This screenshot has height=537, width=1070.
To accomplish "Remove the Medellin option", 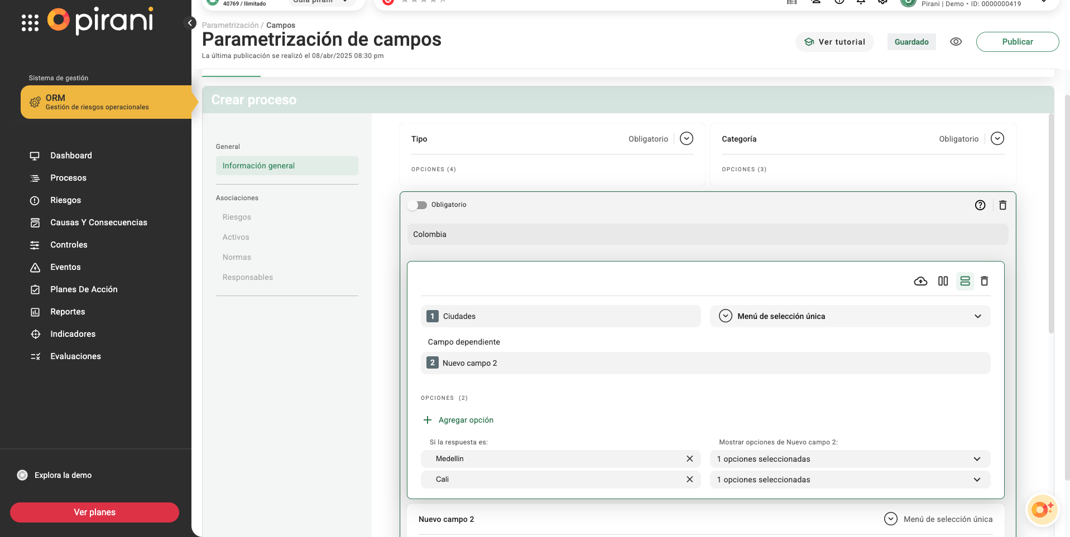I will [689, 459].
